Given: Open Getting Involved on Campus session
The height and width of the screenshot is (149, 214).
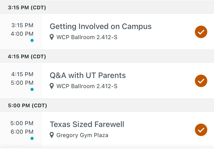Looking at the screenshot, I should click(101, 26).
